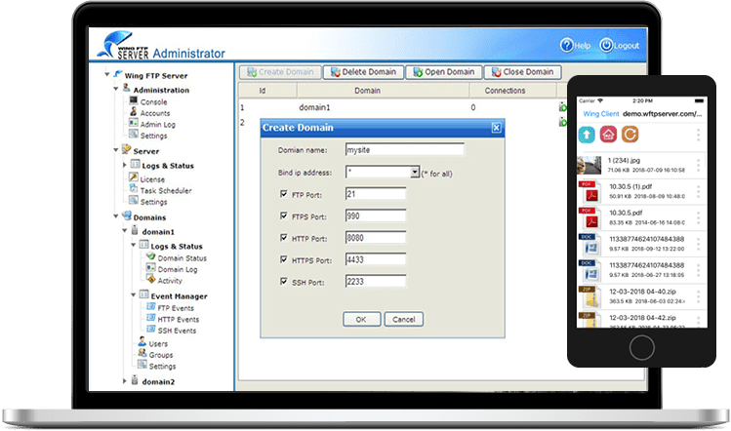The width and height of the screenshot is (731, 431).
Task: Toggle the FTP Port checkbox
Action: pos(283,194)
